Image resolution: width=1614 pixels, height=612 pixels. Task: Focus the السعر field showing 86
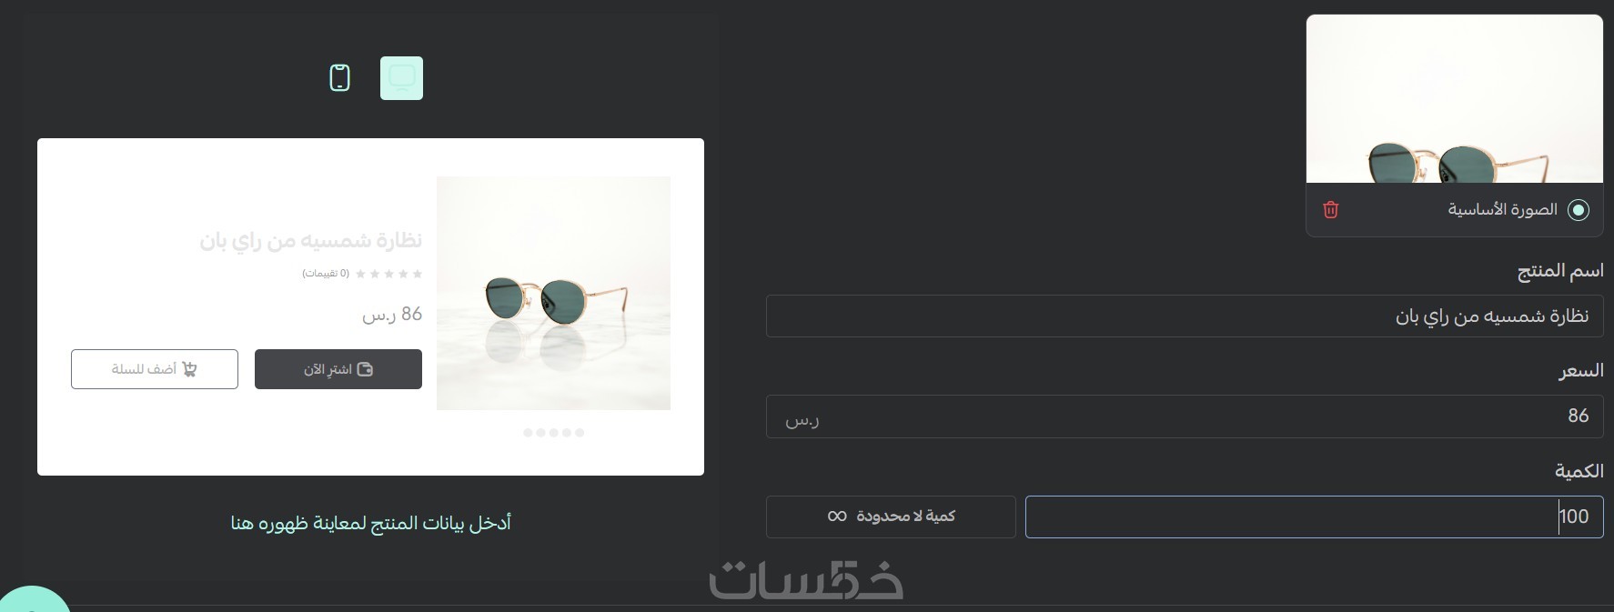[1185, 416]
